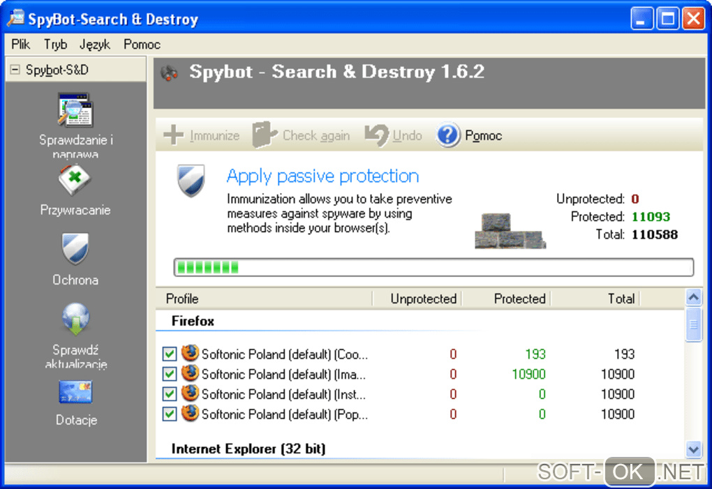Click the list scrollbar up arrow
Image resolution: width=712 pixels, height=489 pixels.
[x=693, y=298]
